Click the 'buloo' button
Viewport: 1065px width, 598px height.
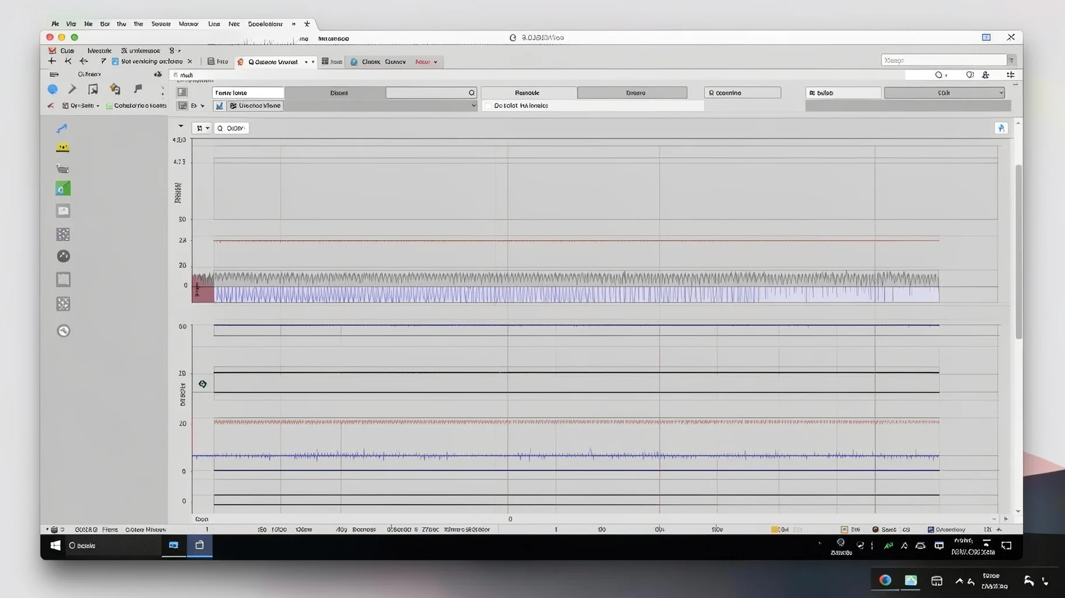[x=843, y=93]
